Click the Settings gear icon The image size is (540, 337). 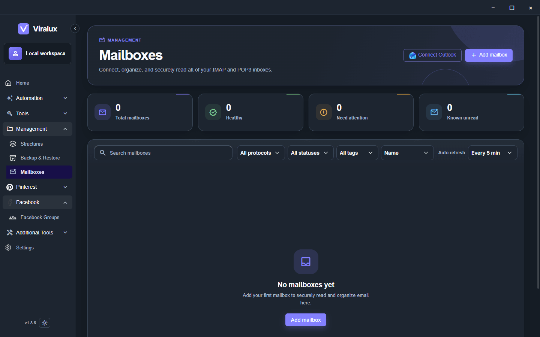coord(8,248)
